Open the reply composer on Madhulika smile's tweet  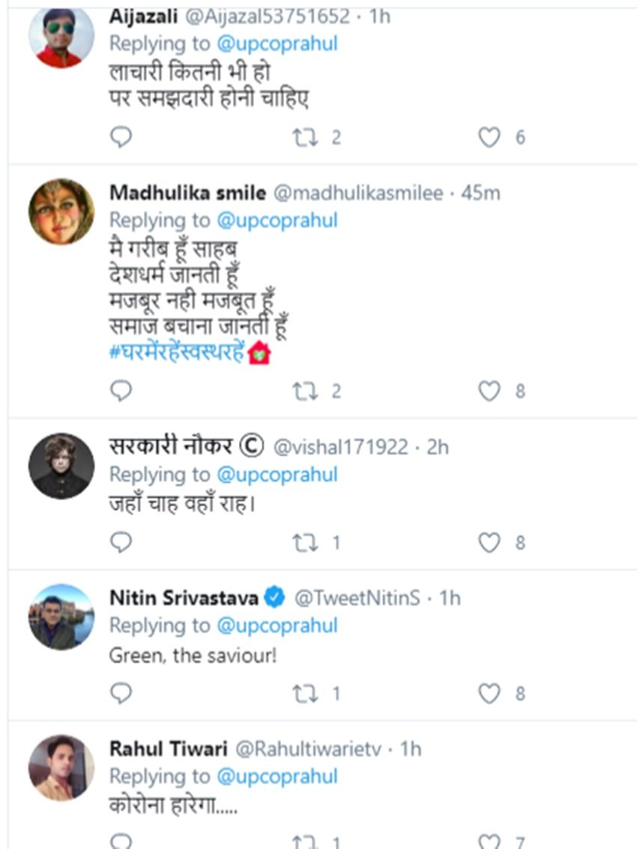120,391
